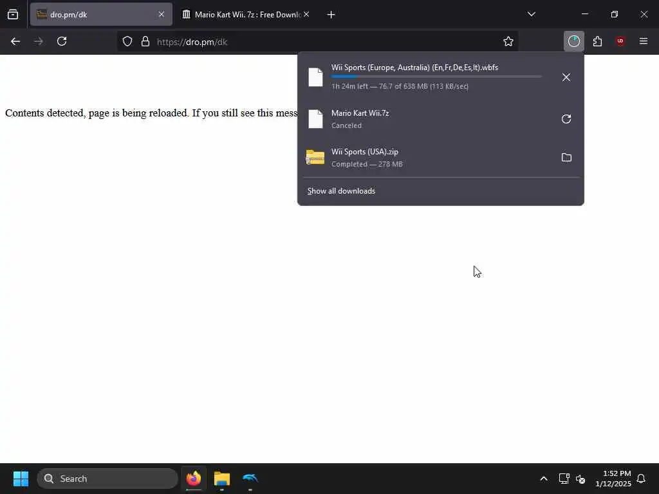The image size is (659, 494).
Task: Click the Canceled status text
Action: click(346, 125)
